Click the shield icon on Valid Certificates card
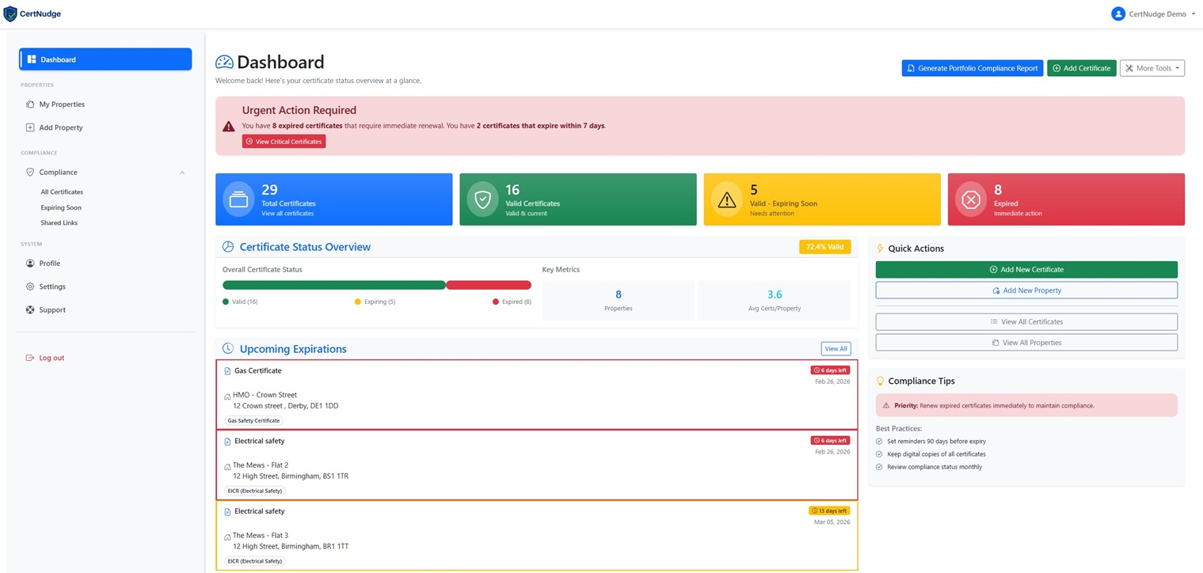Image resolution: width=1203 pixels, height=573 pixels. click(482, 199)
